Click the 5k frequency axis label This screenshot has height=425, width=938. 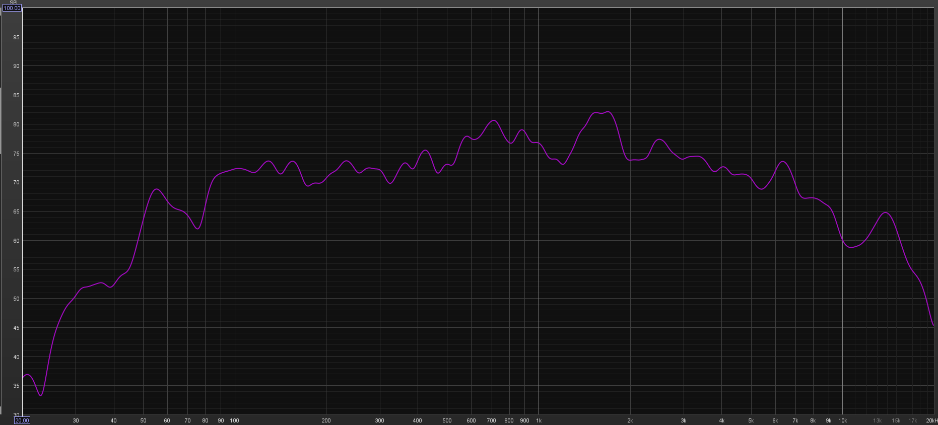(751, 420)
